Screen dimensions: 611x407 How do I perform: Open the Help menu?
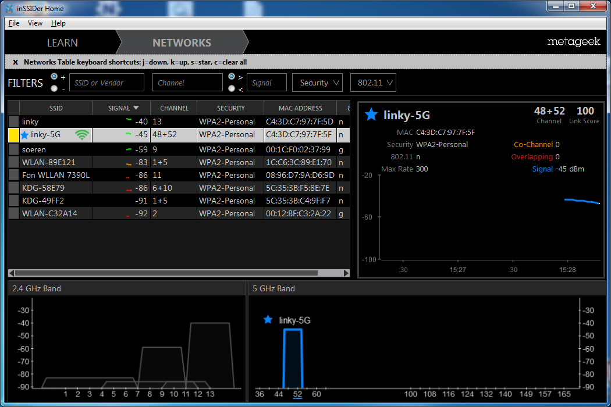58,23
